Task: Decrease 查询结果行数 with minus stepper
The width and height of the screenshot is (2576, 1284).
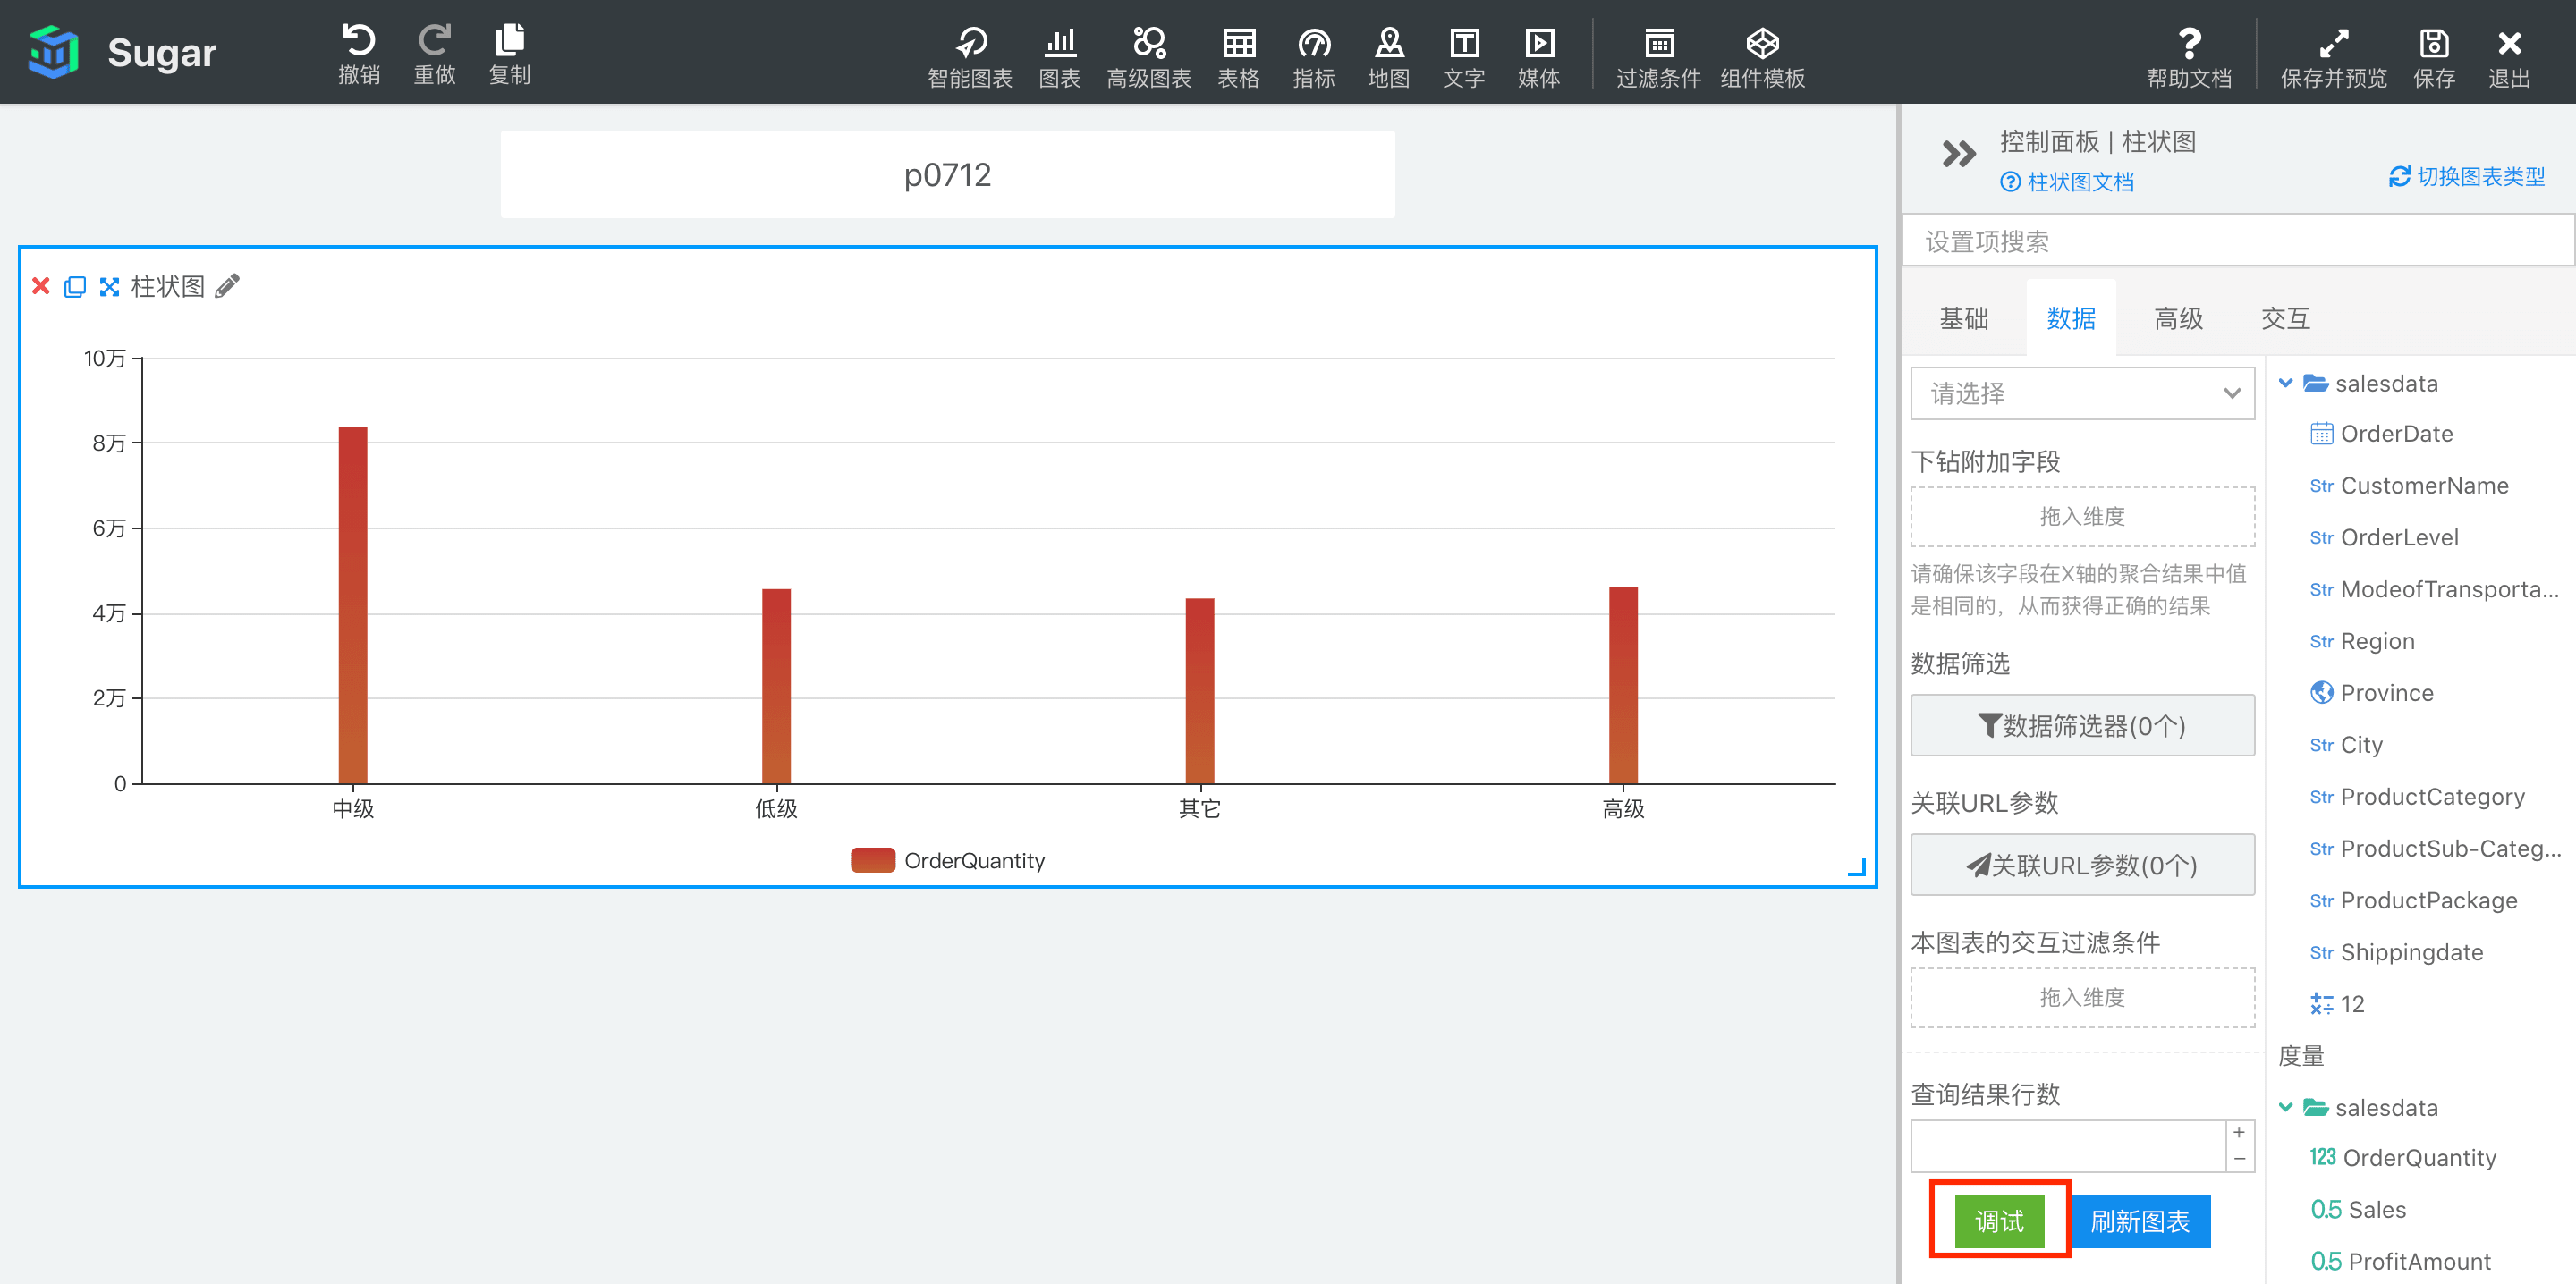Action: click(x=2240, y=1159)
